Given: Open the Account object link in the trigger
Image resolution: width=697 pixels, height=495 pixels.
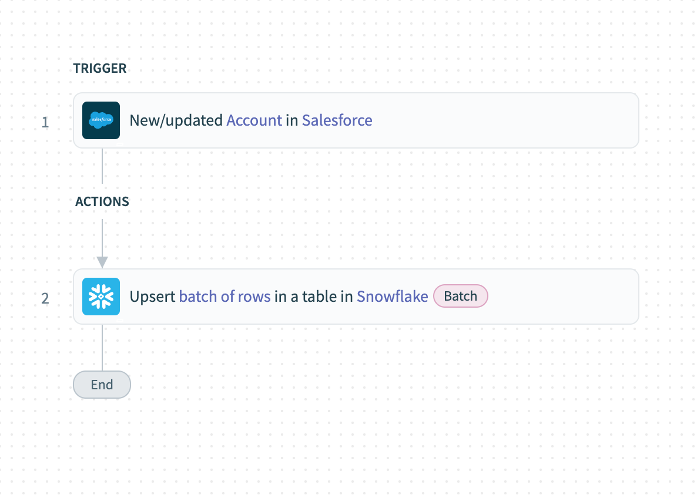Looking at the screenshot, I should (x=254, y=120).
